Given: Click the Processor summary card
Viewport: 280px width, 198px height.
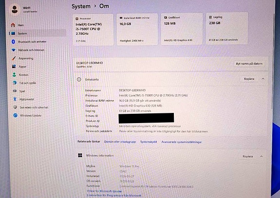Looking at the screenshot, I should tap(93, 30).
